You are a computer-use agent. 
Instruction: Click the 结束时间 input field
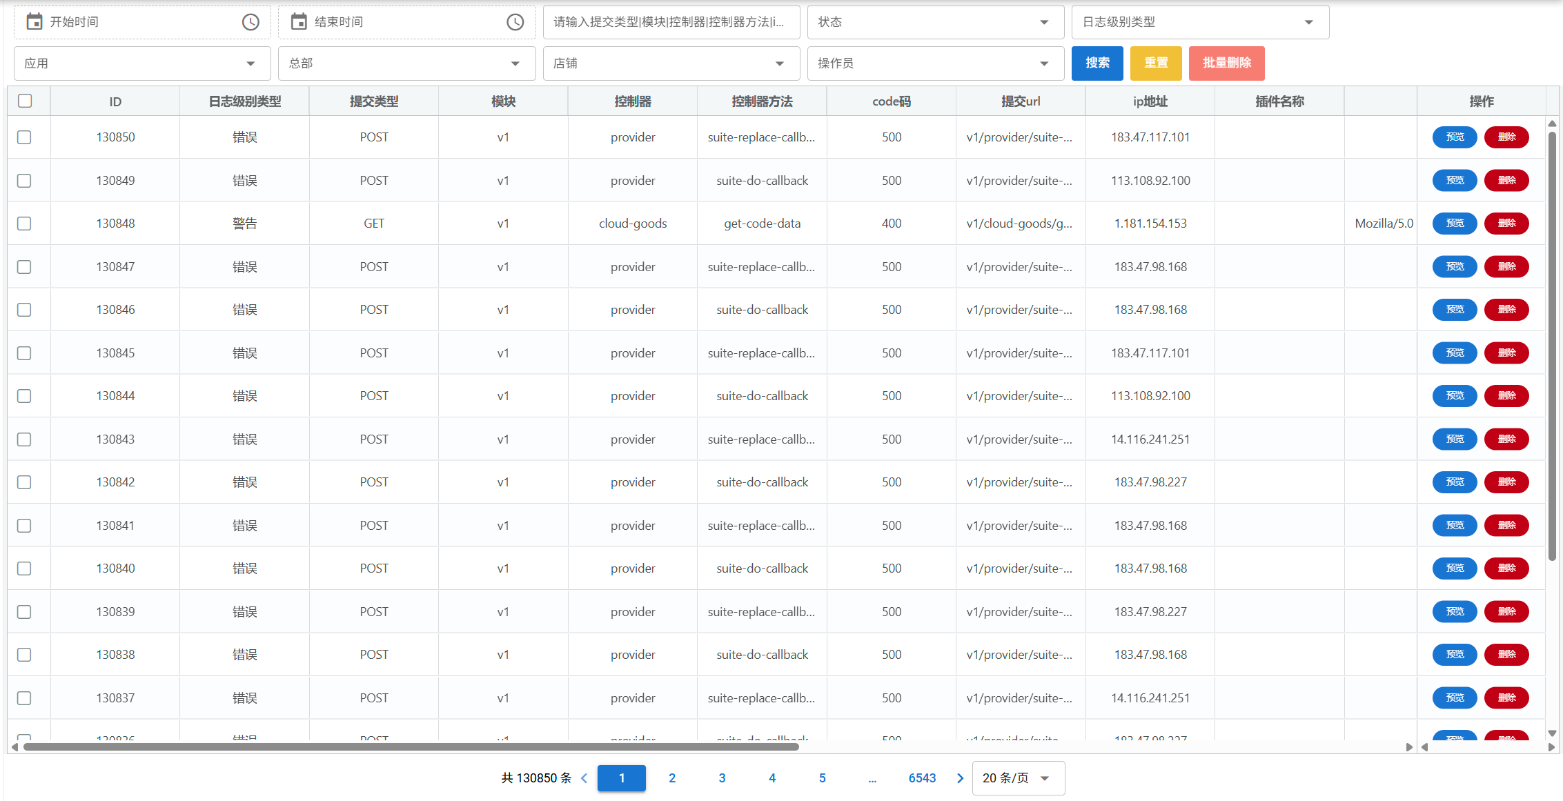click(407, 22)
